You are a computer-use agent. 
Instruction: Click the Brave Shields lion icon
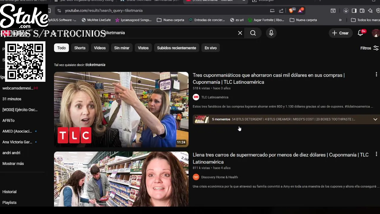pyautogui.click(x=291, y=10)
